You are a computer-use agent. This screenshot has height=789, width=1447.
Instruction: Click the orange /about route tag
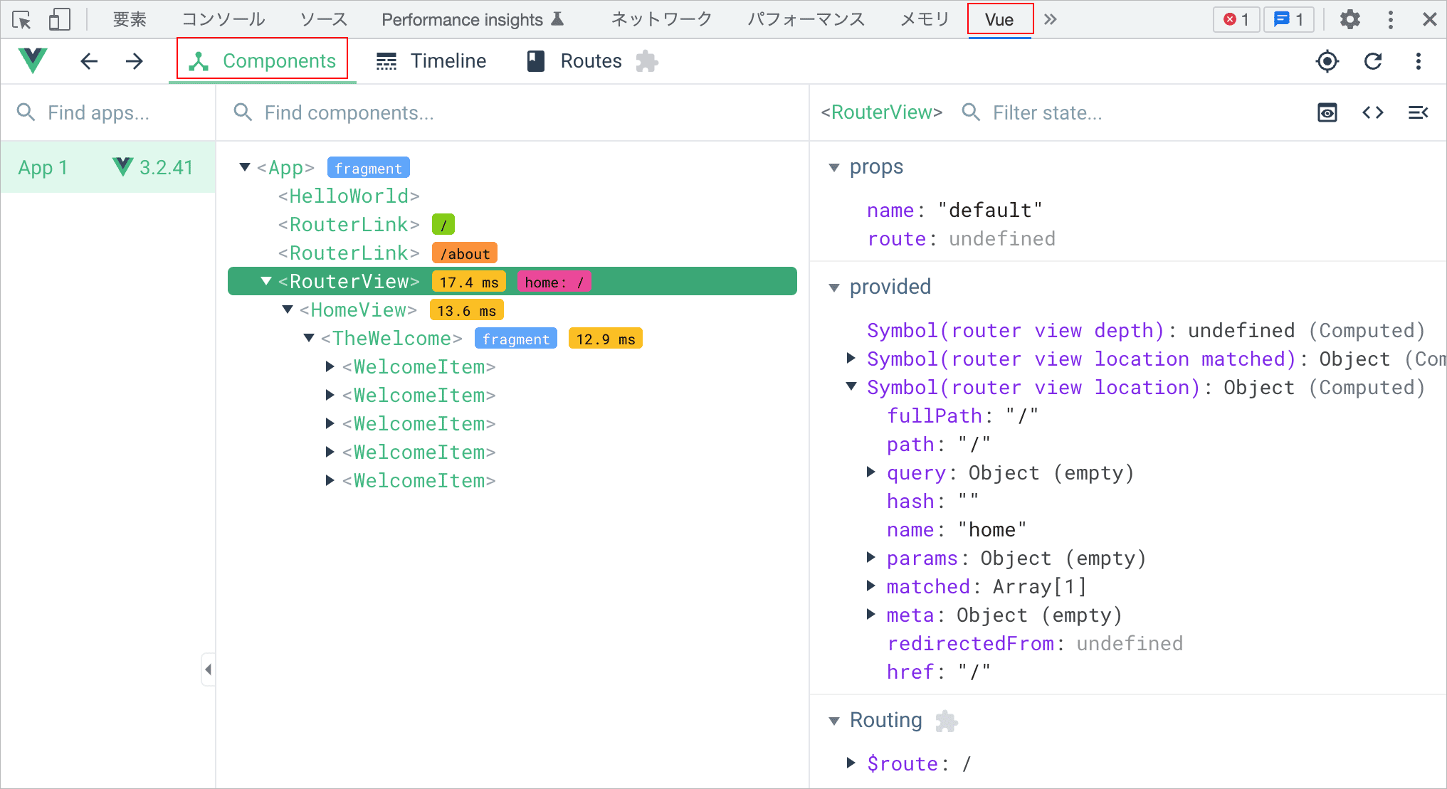pyautogui.click(x=464, y=253)
